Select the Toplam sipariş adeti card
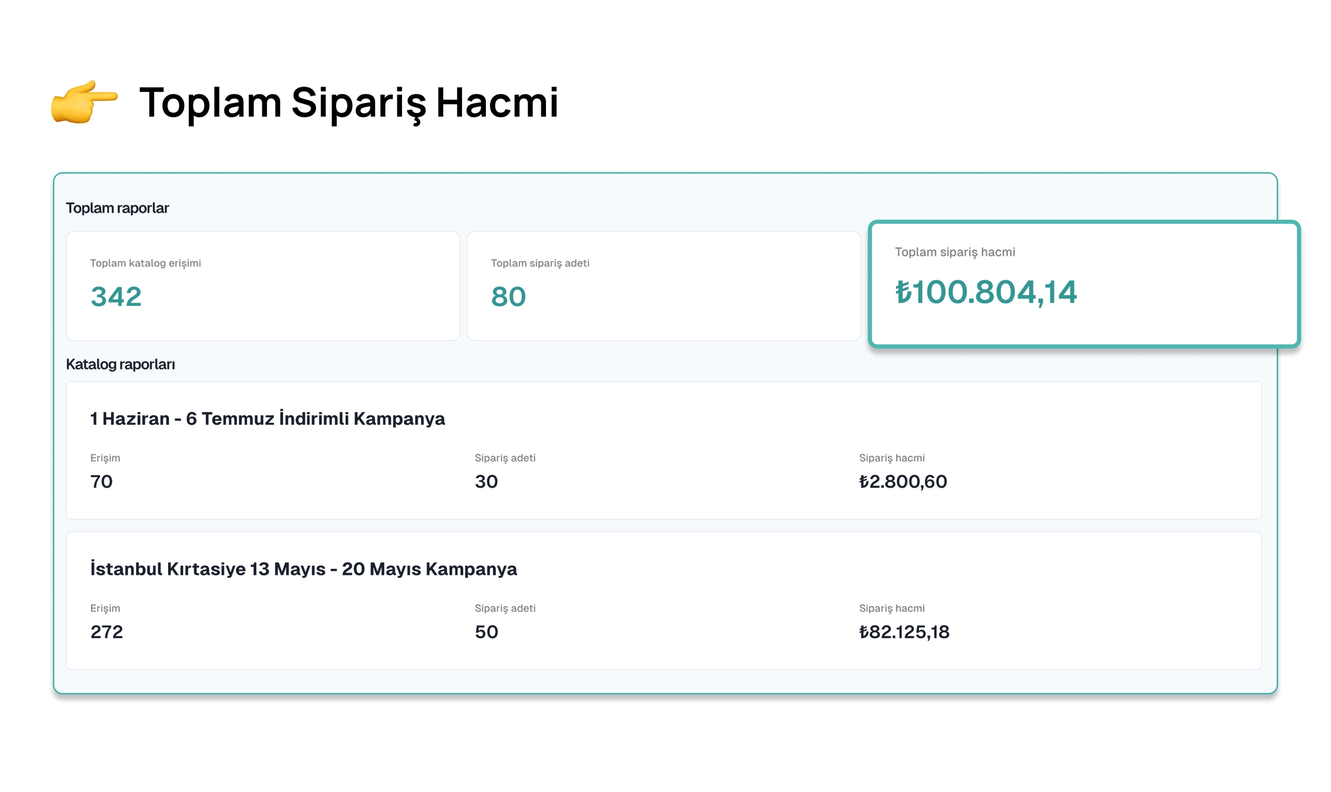Viewport: 1331px width, 792px height. pyautogui.click(x=663, y=286)
